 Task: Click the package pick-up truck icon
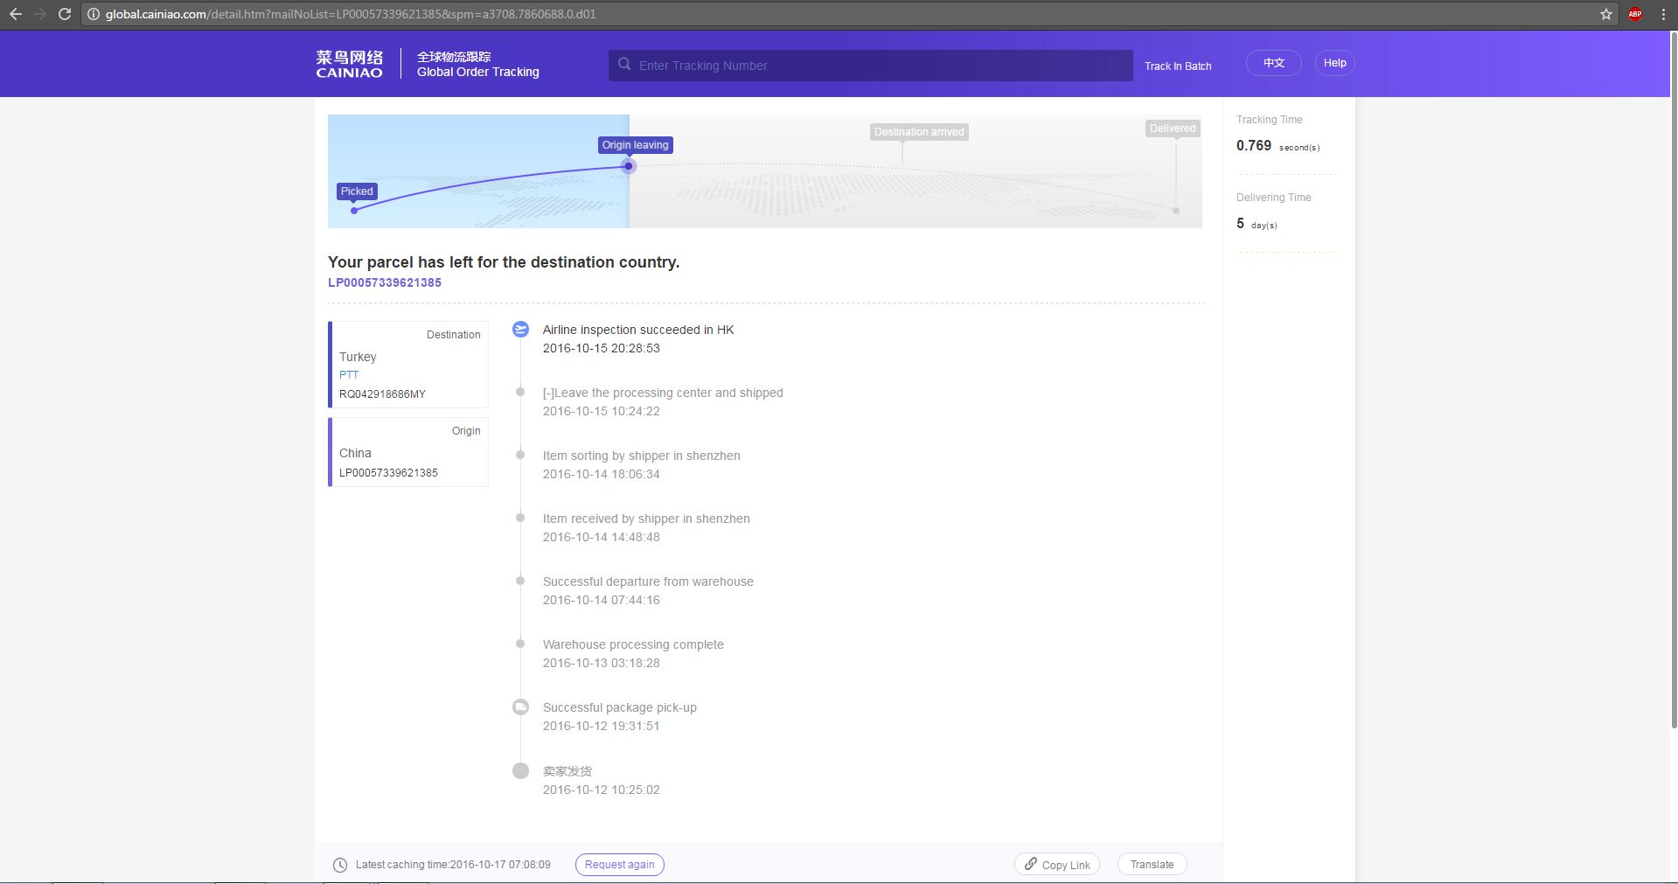[x=520, y=707]
